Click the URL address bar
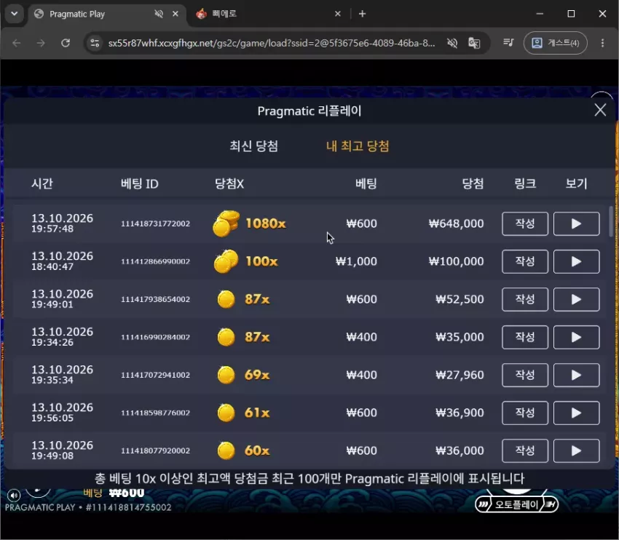The width and height of the screenshot is (619, 540). [x=272, y=43]
